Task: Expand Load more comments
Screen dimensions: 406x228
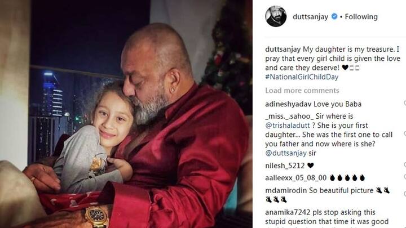Action: (302, 91)
